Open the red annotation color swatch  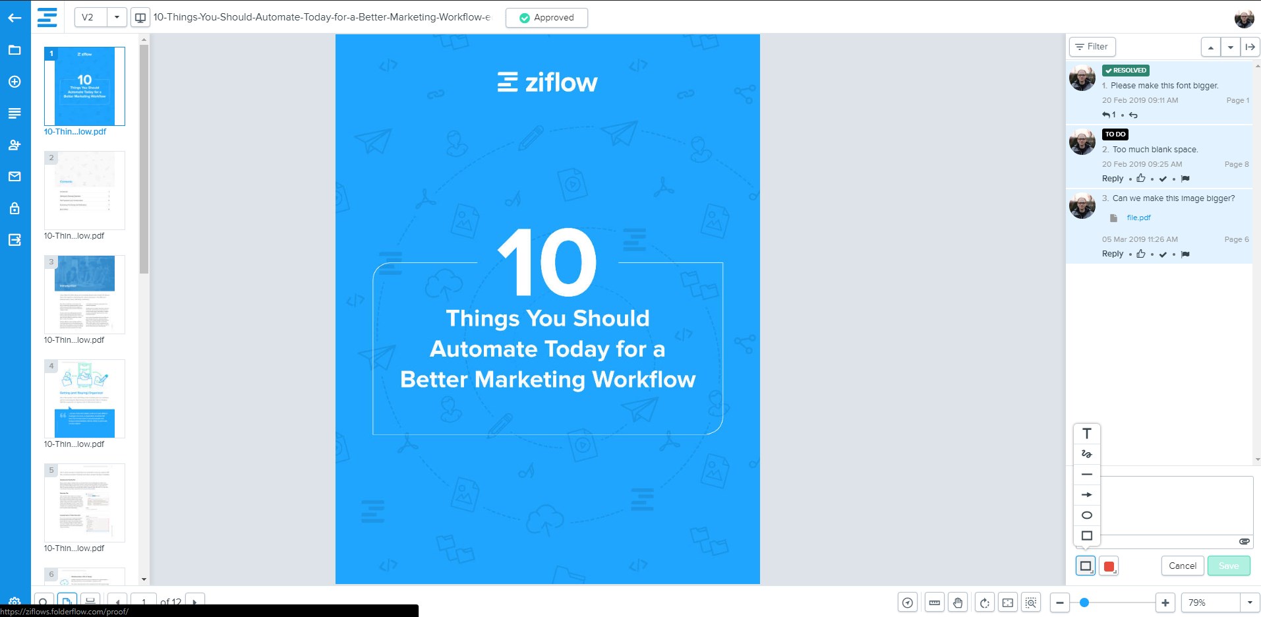click(1109, 566)
